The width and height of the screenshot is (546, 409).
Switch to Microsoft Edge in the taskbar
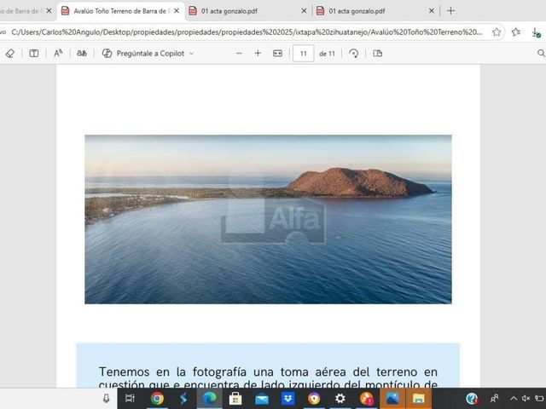[x=209, y=399]
